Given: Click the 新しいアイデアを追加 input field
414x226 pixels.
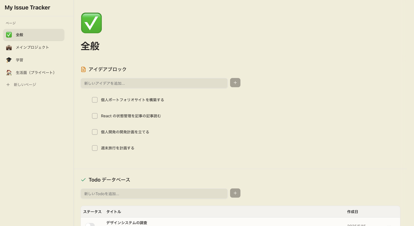Looking at the screenshot, I should [x=154, y=83].
